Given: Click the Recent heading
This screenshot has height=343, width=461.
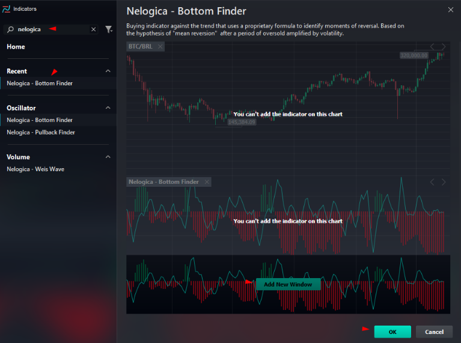Looking at the screenshot, I should coord(17,71).
